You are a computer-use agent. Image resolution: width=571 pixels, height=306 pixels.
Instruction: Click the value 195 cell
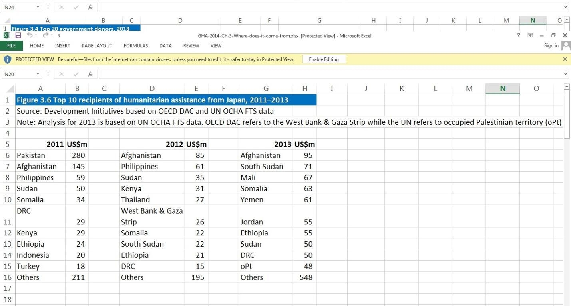(196, 277)
